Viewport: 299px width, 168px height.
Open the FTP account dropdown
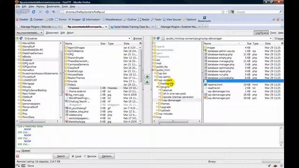(29, 33)
